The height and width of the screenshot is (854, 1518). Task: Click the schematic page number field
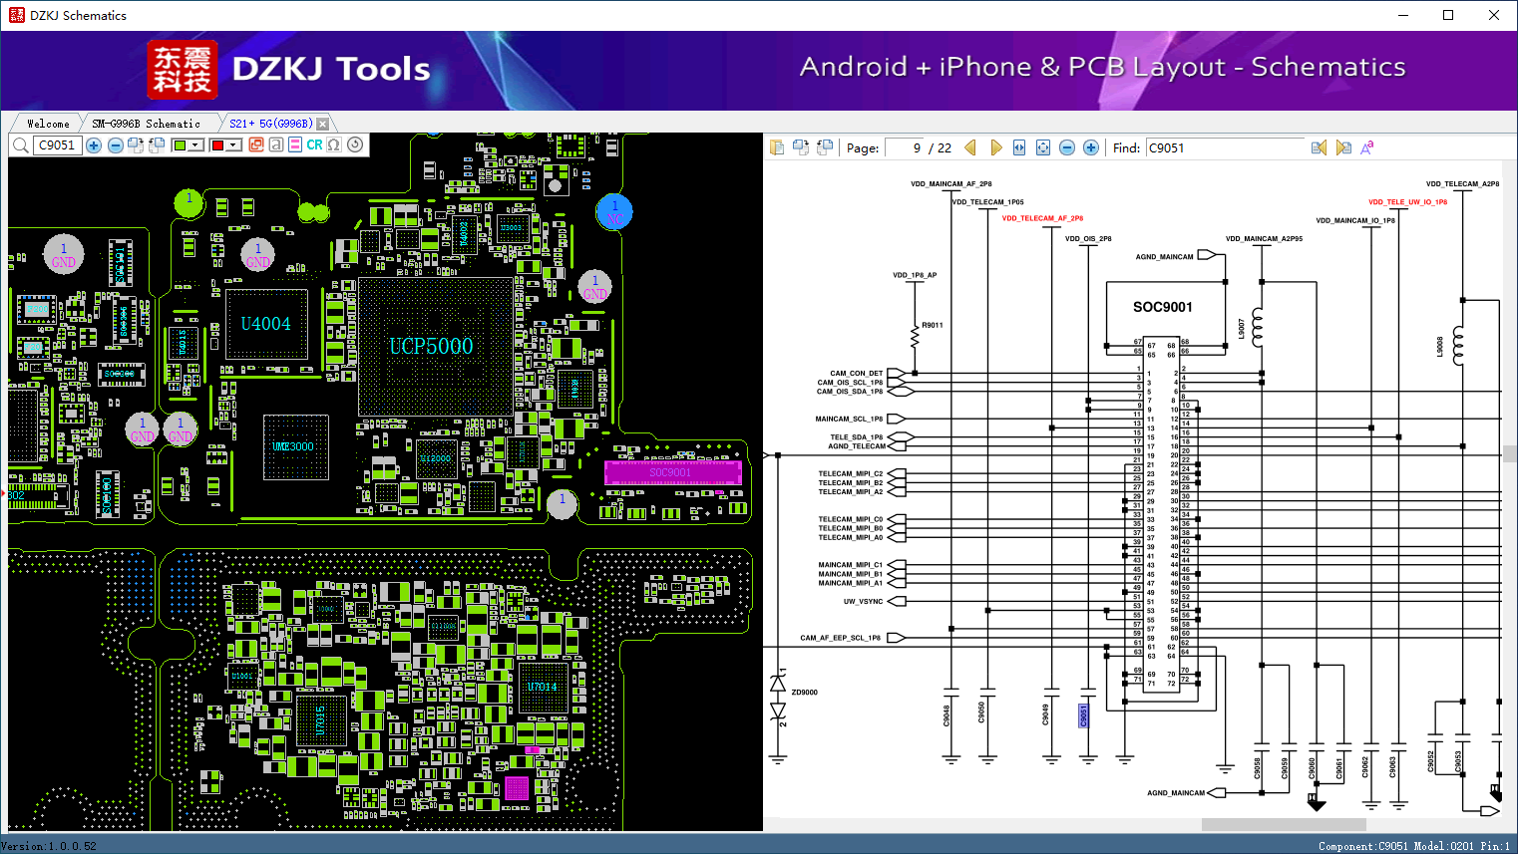coord(904,147)
